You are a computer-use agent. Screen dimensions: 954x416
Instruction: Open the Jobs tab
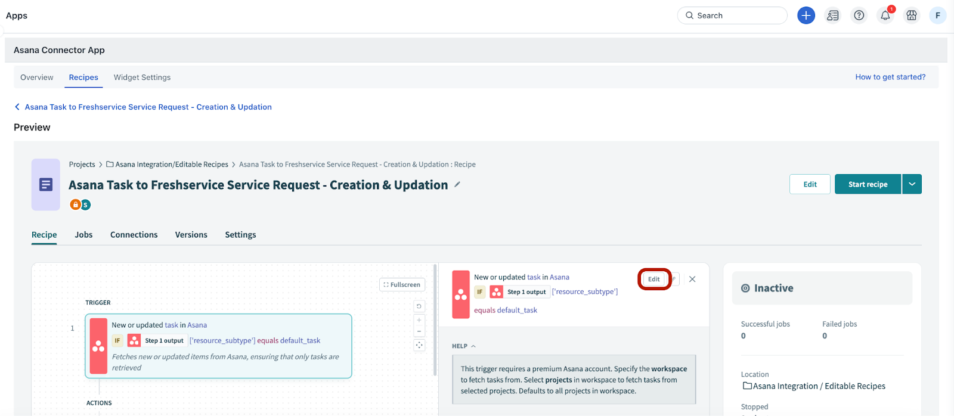(83, 235)
